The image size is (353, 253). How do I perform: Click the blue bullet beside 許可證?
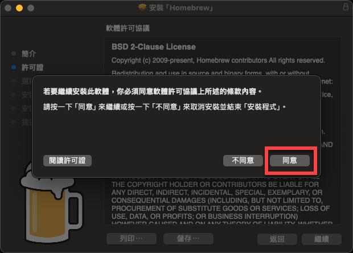click(x=14, y=67)
